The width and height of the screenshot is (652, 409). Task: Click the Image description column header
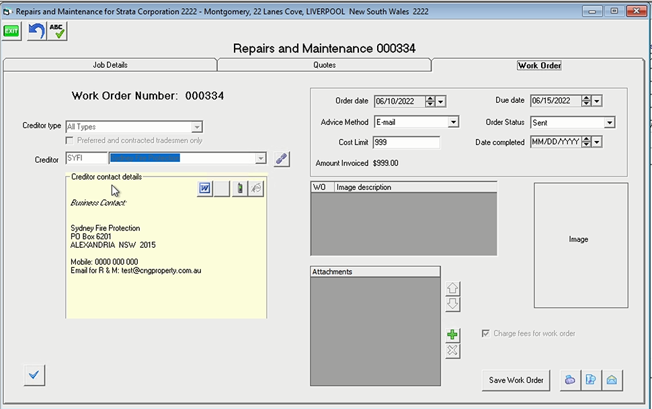pyautogui.click(x=416, y=187)
